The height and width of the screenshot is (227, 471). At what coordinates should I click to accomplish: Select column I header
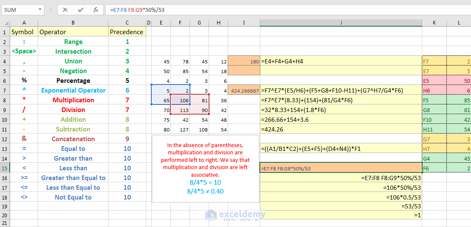244,23
